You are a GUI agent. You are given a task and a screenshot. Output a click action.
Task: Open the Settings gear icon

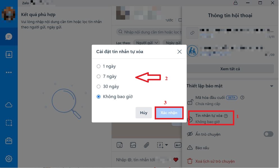coord(9,158)
